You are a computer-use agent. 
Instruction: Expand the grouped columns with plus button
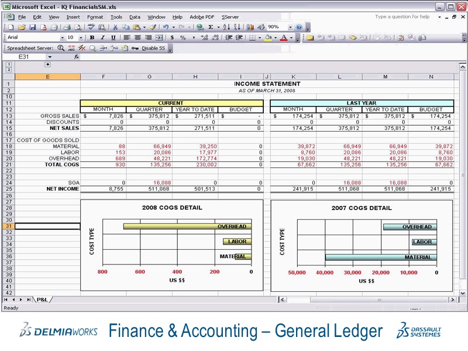(47, 64)
